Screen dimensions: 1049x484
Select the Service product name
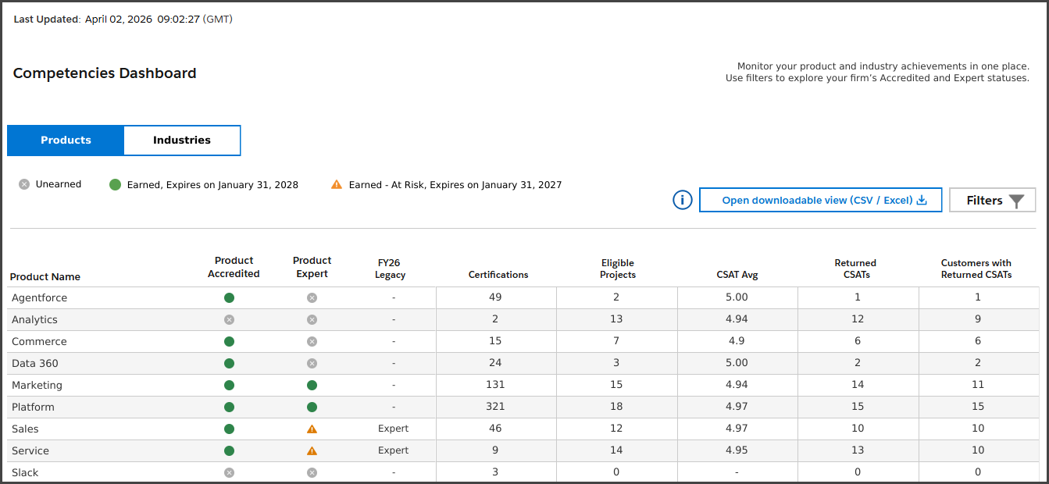(x=30, y=450)
